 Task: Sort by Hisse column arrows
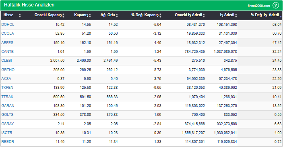(20, 16)
